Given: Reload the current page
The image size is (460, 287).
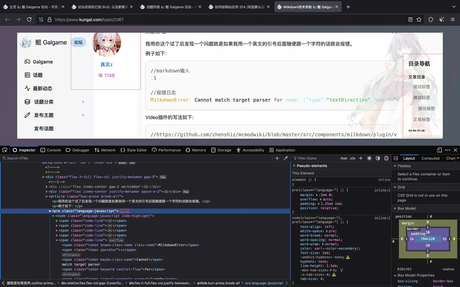Looking at the screenshot, I should (x=29, y=19).
